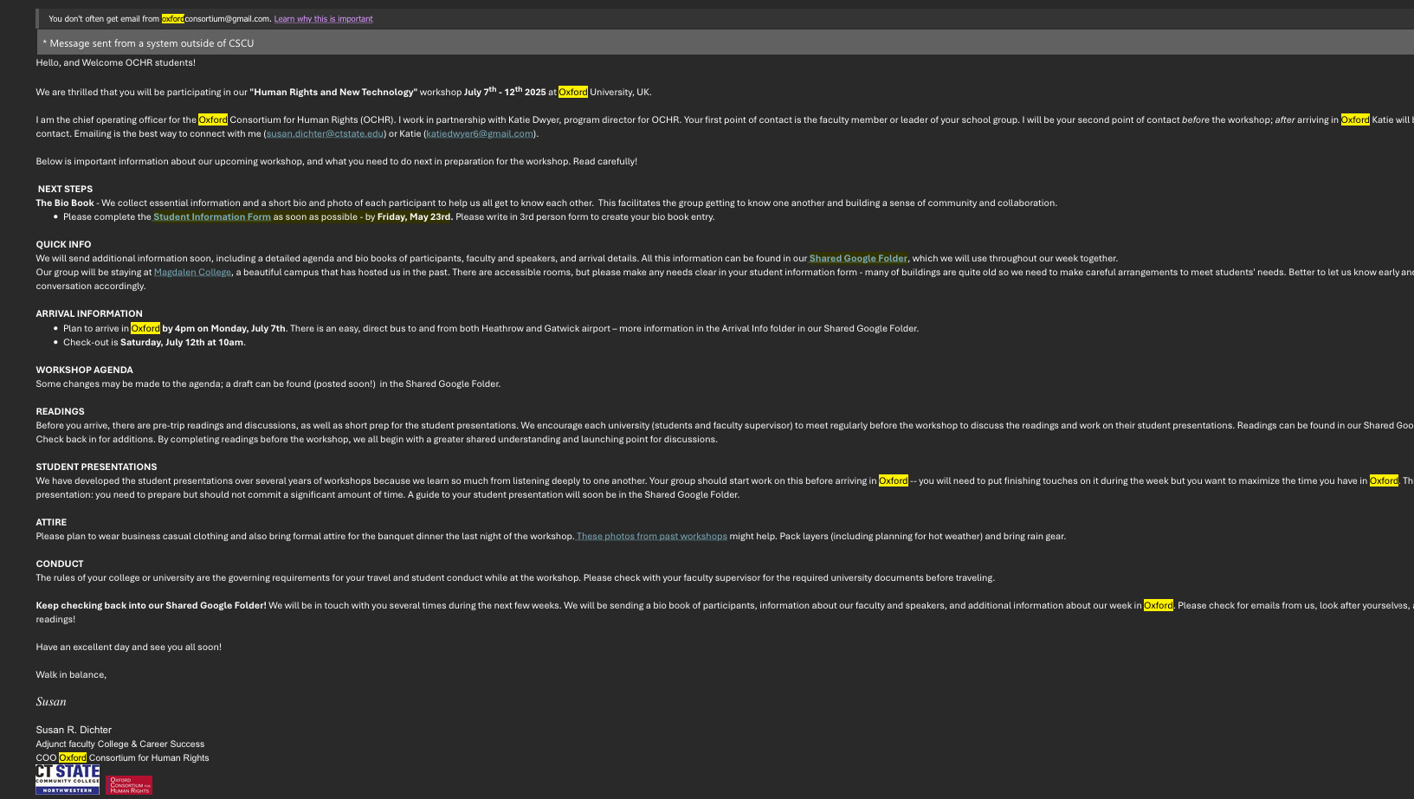This screenshot has width=1414, height=799.
Task: Click the bold 'Friday, May 23rd.' deadline text
Action: click(x=415, y=217)
